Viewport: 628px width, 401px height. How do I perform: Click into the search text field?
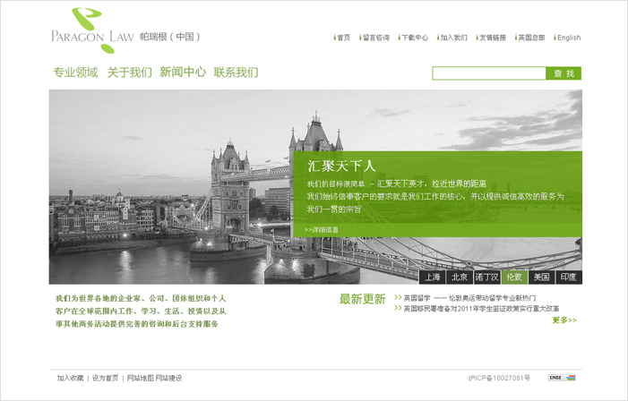(x=488, y=73)
